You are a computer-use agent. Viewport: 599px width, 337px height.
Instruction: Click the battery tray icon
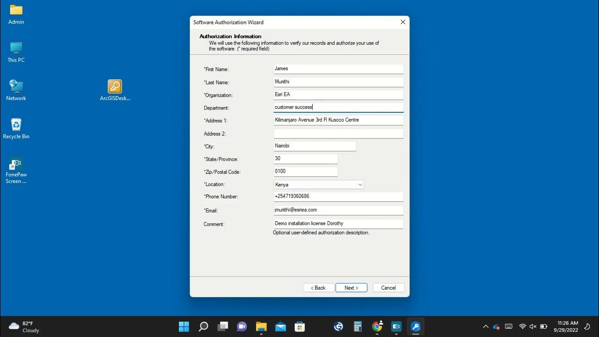pos(544,326)
